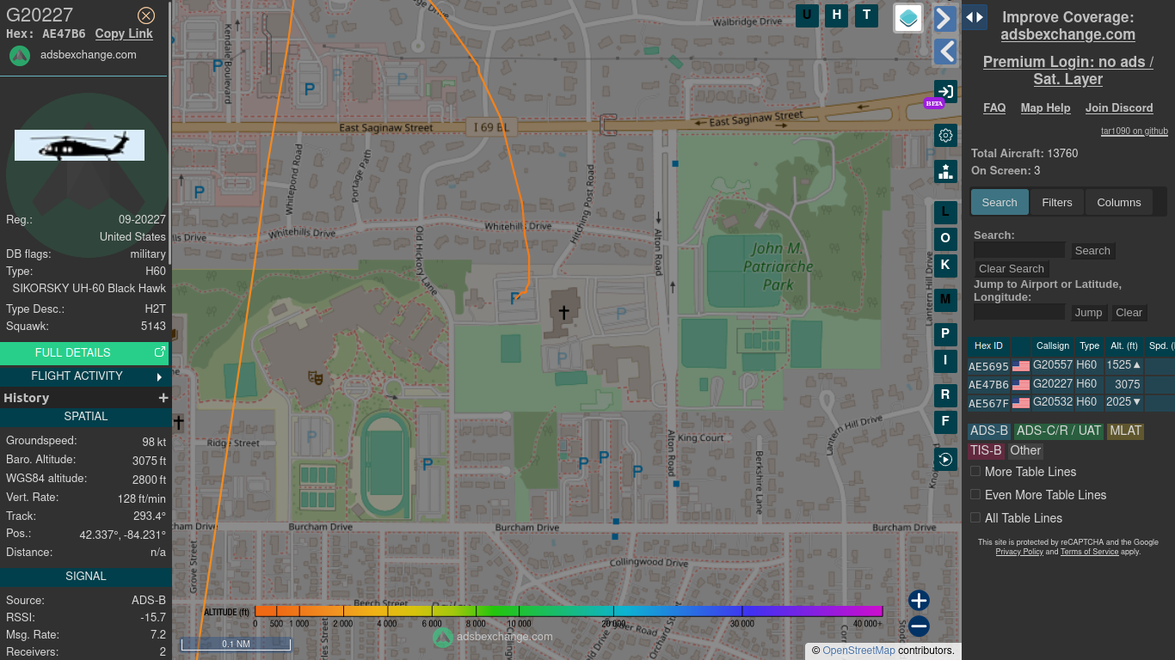Expand sidebar with right chevron arrow

945,19
